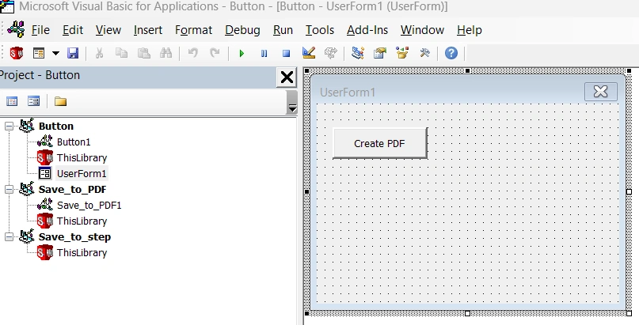
Task: Collapse the Button project node
Action: (9, 126)
